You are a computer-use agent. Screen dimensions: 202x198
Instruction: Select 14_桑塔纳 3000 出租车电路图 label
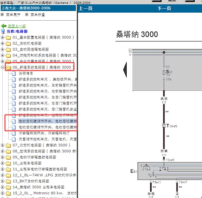(38, 187)
